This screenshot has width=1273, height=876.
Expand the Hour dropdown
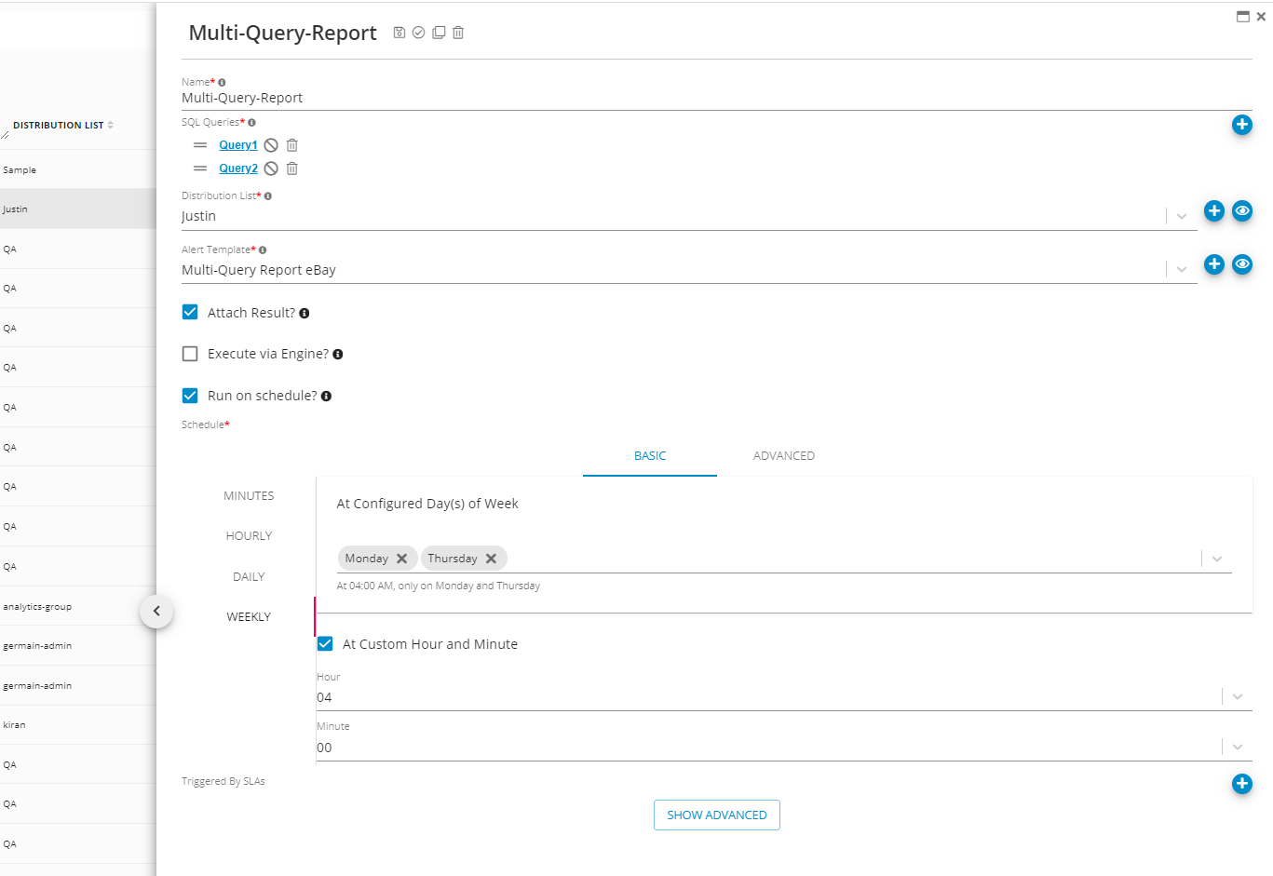coord(1237,696)
